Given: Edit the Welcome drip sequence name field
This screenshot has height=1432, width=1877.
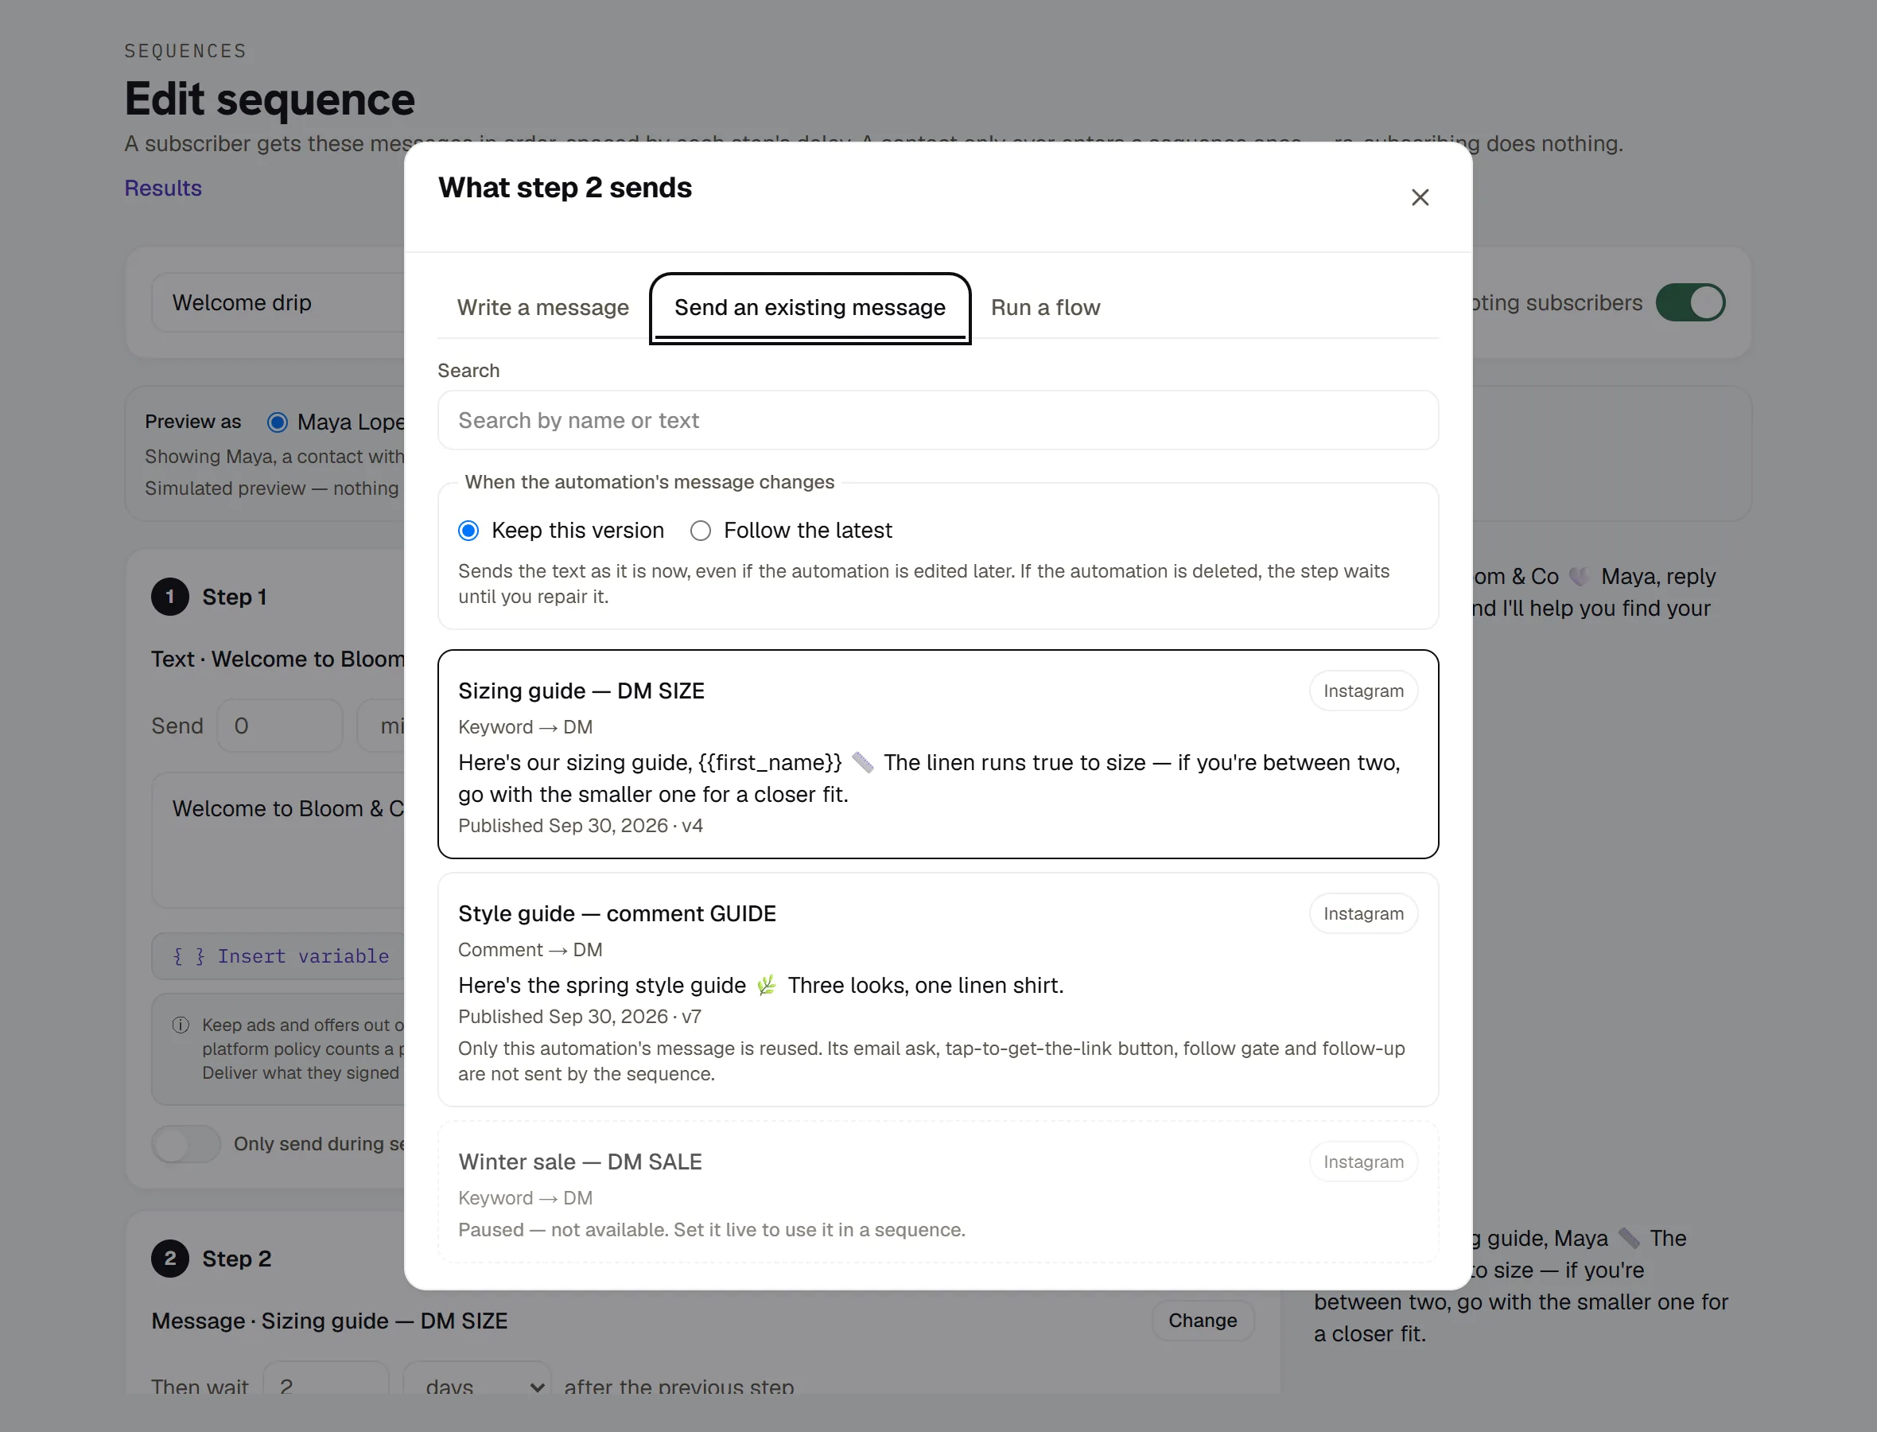Looking at the screenshot, I should [278, 302].
